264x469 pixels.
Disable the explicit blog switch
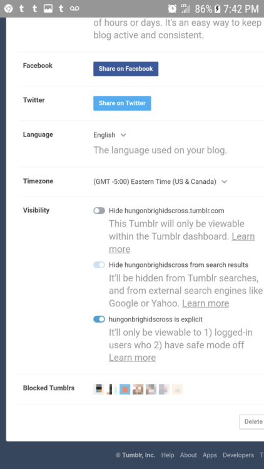pos(99,319)
